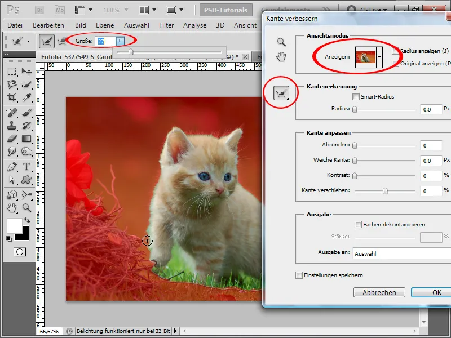Select the 3D Camera tool
This screenshot has height=338, width=451.
(26, 194)
